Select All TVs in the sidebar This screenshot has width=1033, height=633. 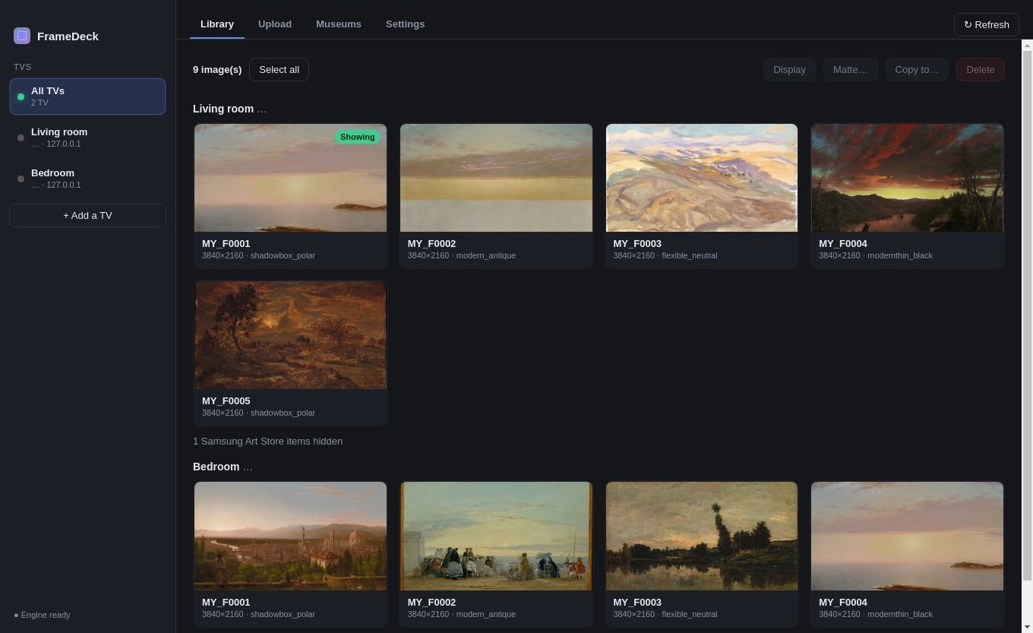pos(87,97)
